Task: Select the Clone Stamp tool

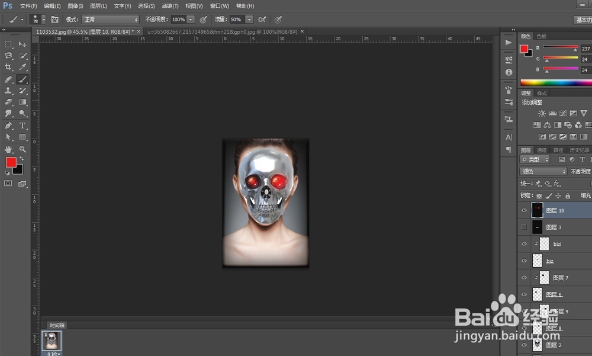Action: pyautogui.click(x=8, y=91)
